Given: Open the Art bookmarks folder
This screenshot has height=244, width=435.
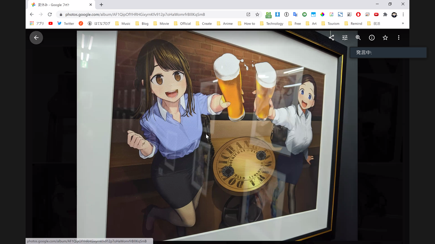Looking at the screenshot, I should click(x=311, y=23).
